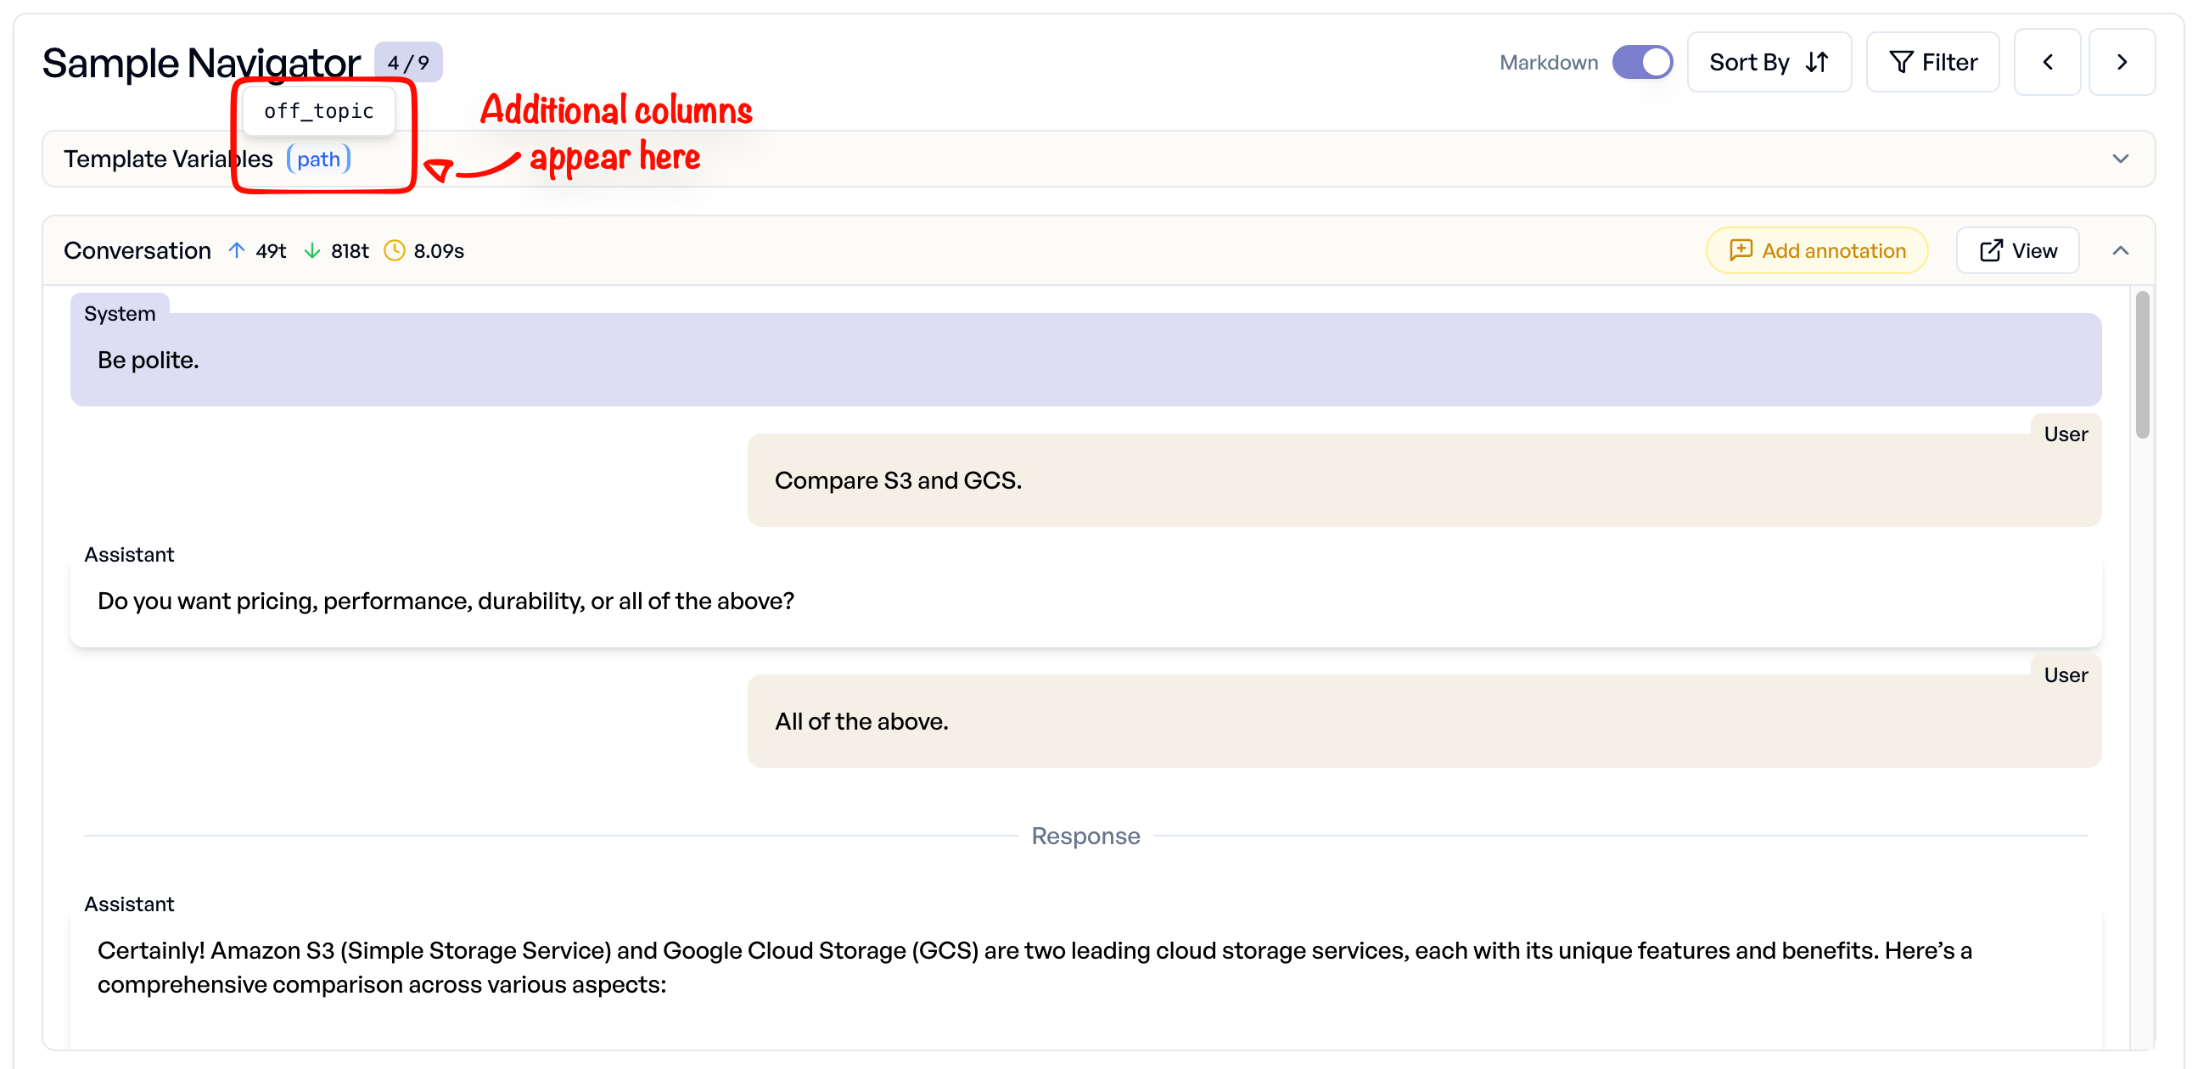Click the off_topic column tooltip
Screen dimensions: 2198x1069
318,111
